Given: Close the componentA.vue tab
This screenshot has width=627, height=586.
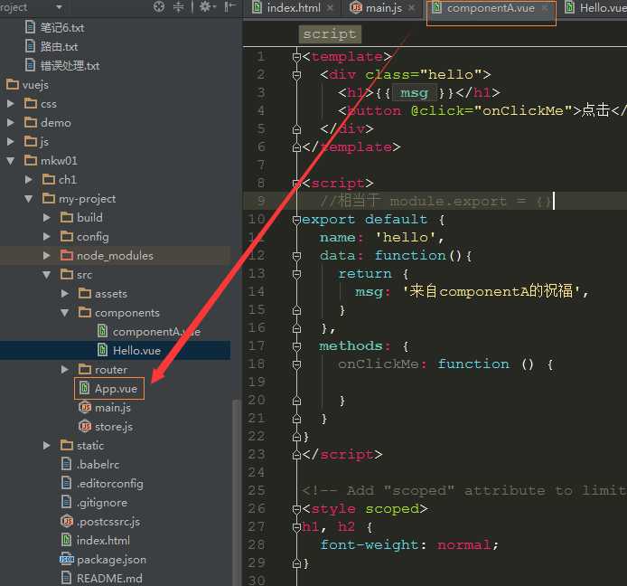Looking at the screenshot, I should pyautogui.click(x=544, y=8).
